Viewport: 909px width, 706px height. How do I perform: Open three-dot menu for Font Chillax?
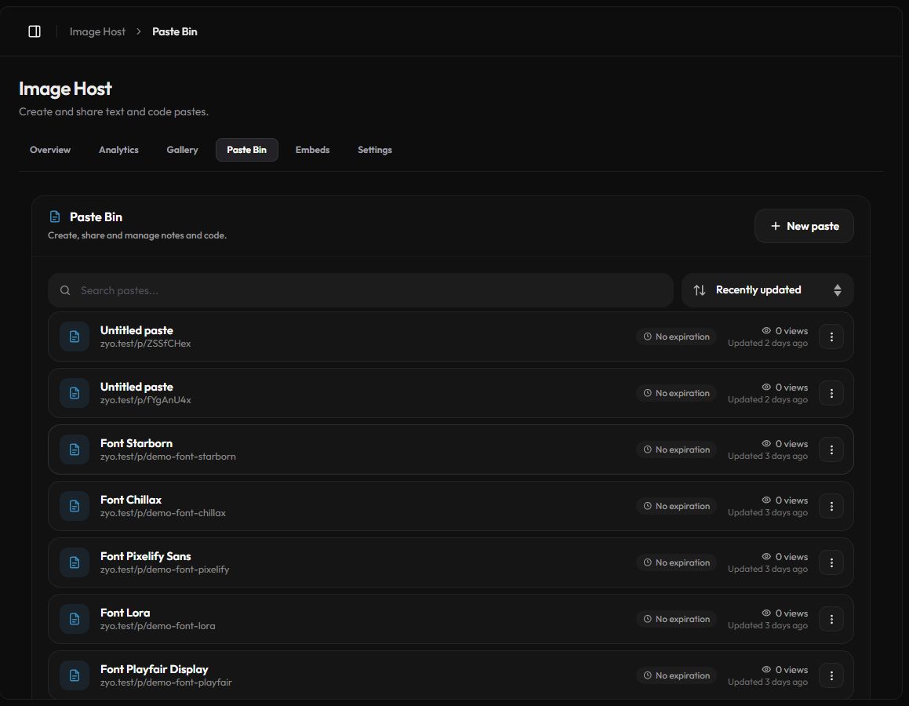(831, 506)
